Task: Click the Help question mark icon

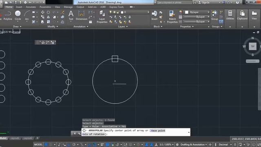Action: [237, 2]
